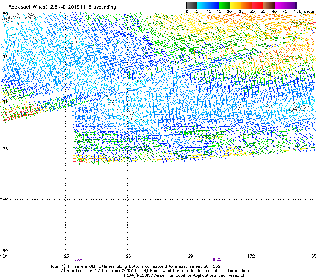Click the '>50 knots' legend label
Viewport: 316px width, 278px height.
click(304, 12)
